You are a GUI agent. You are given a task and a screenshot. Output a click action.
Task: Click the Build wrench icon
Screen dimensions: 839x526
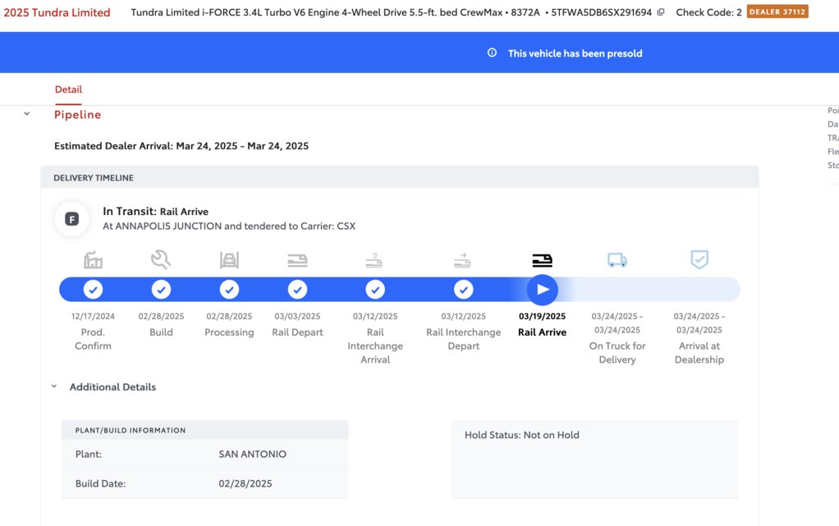[x=161, y=259]
